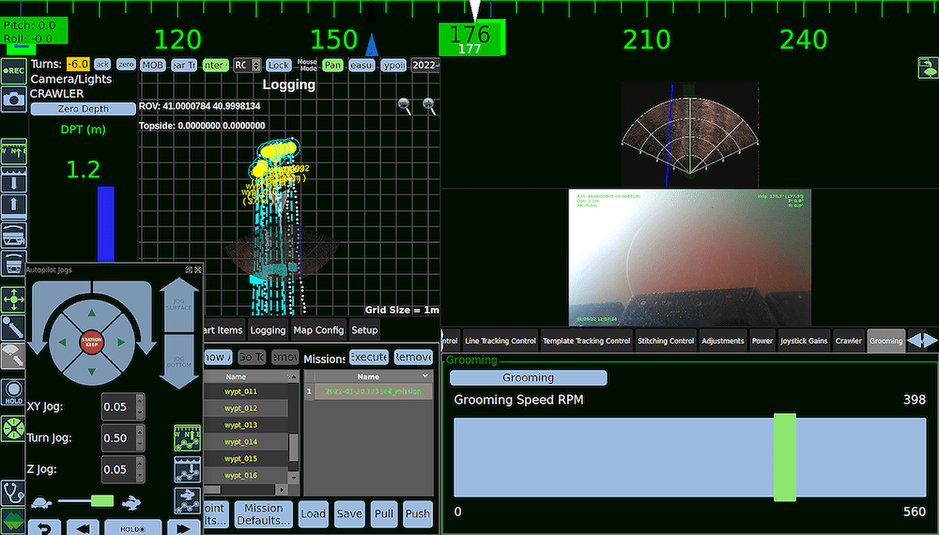Click the waypoint list scroll down arrow
The height and width of the screenshot is (535, 939).
(293, 478)
